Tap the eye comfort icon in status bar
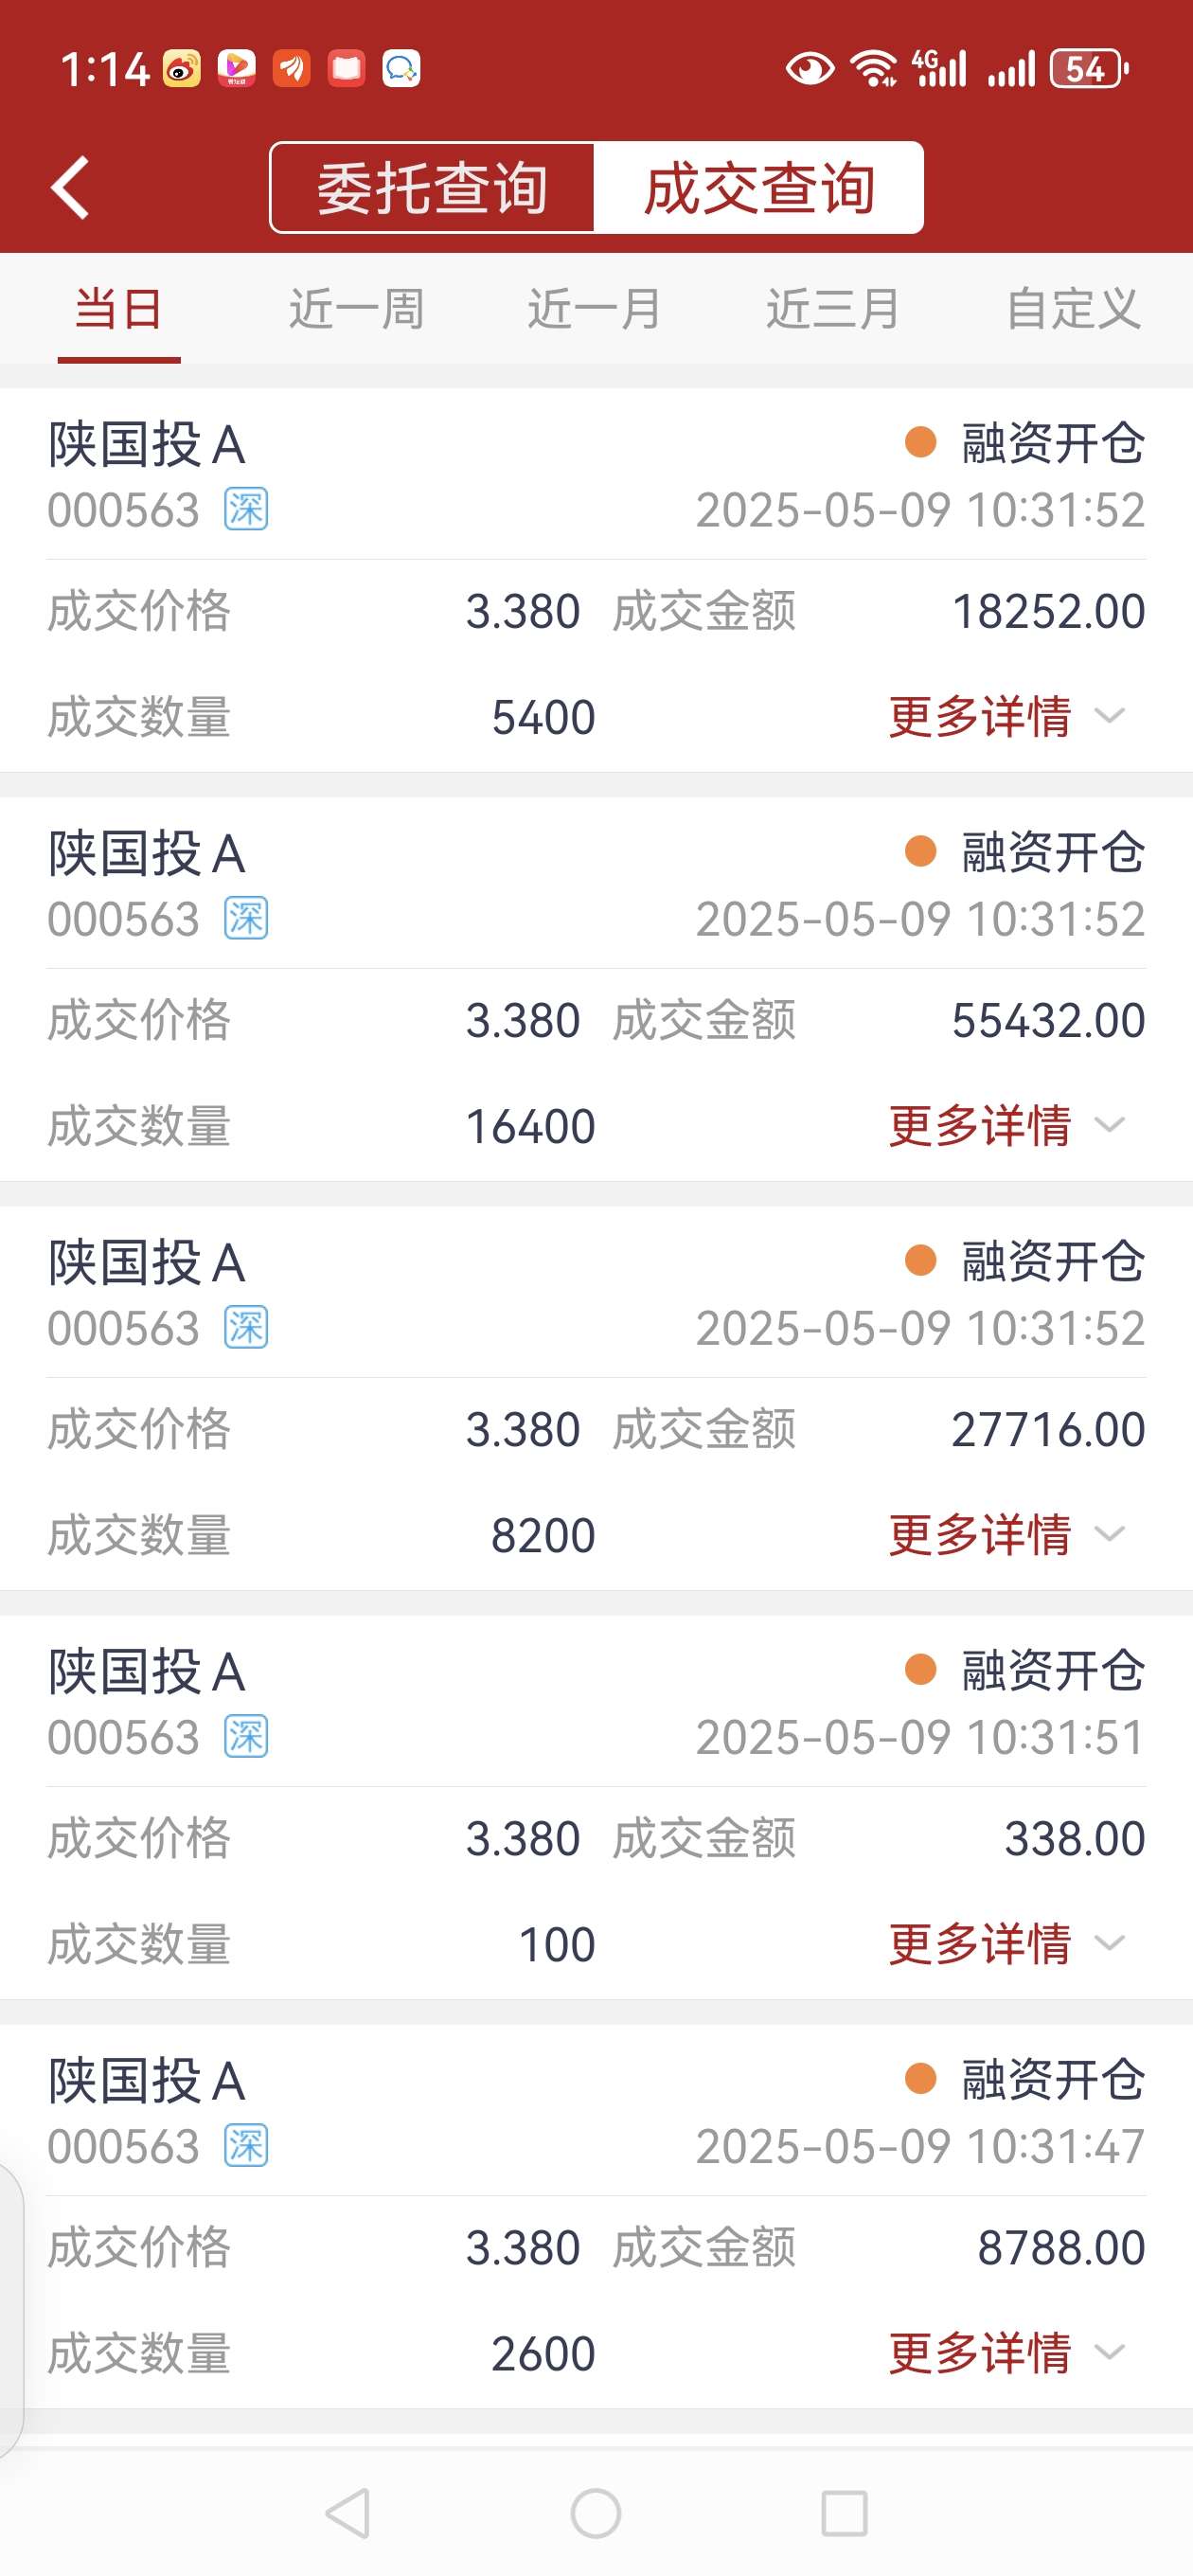 tap(810, 69)
